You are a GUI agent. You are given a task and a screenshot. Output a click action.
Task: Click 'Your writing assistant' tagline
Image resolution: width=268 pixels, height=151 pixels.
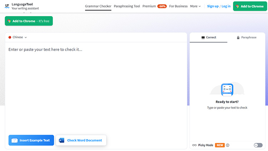pyautogui.click(x=25, y=8)
